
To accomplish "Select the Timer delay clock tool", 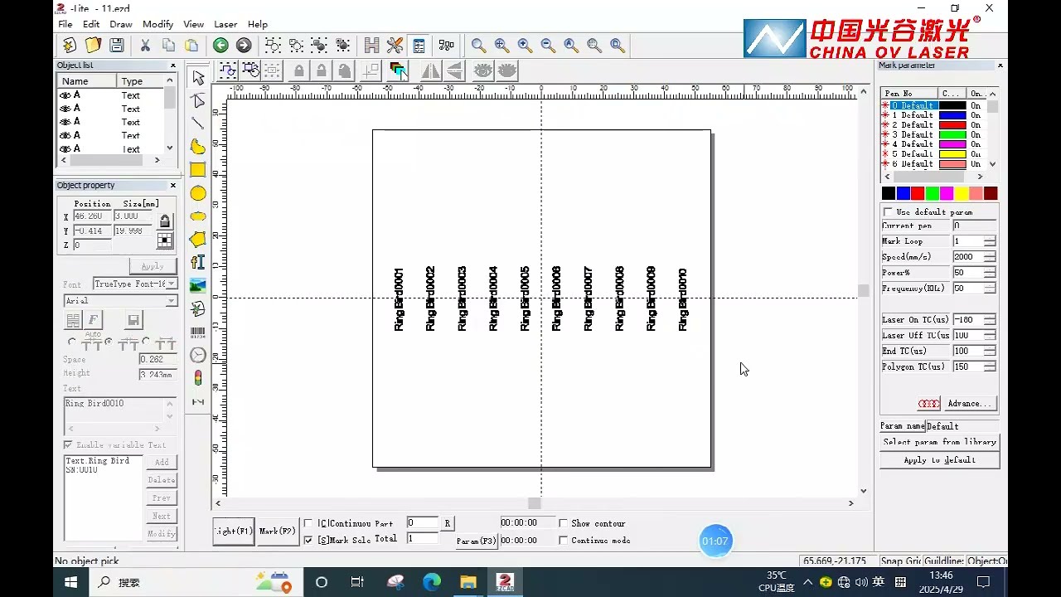I will pyautogui.click(x=198, y=356).
